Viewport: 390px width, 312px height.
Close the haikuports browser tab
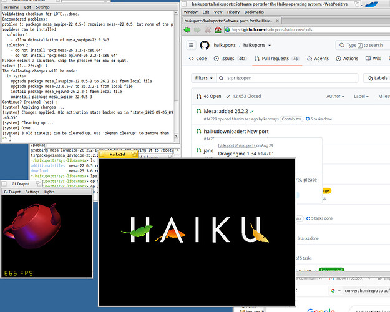(278, 21)
